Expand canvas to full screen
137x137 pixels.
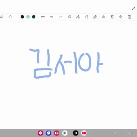coord(133,9)
